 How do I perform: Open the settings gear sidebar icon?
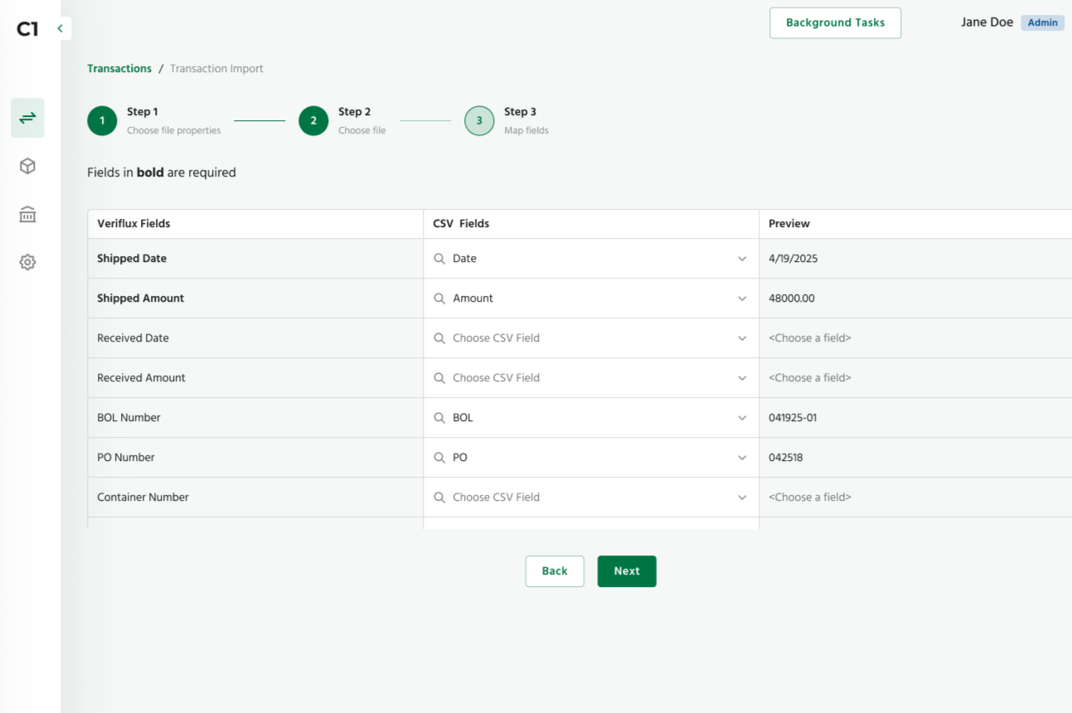coord(27,262)
